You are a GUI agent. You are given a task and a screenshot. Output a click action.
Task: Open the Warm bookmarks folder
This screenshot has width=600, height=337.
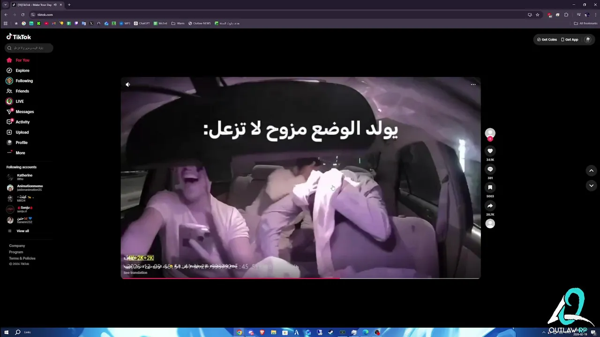click(178, 23)
